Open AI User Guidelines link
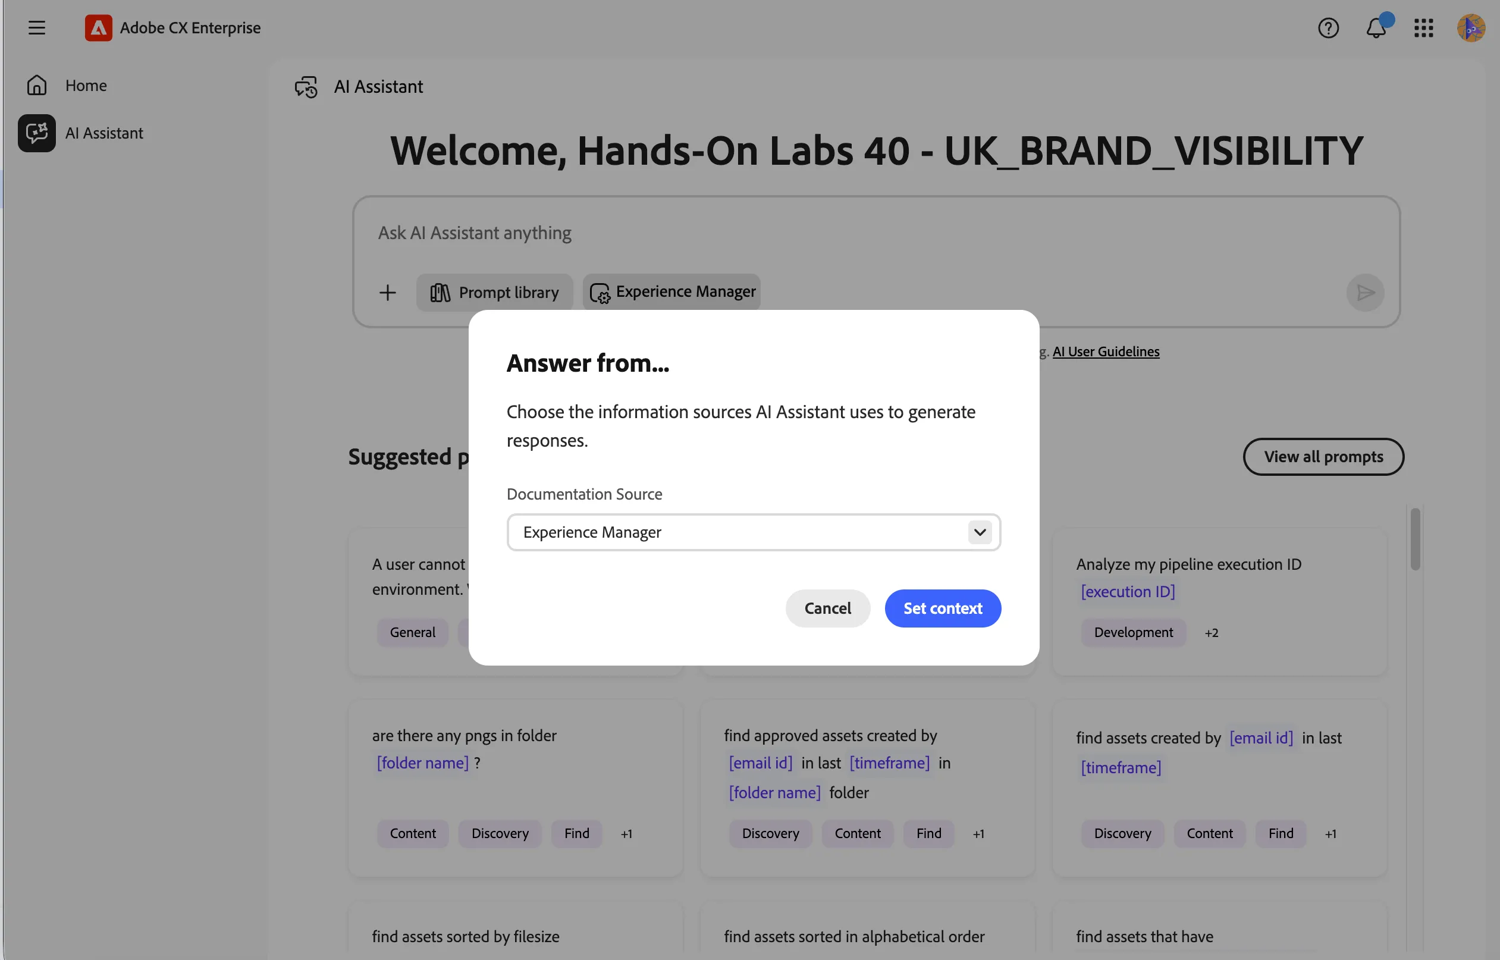 [1106, 352]
